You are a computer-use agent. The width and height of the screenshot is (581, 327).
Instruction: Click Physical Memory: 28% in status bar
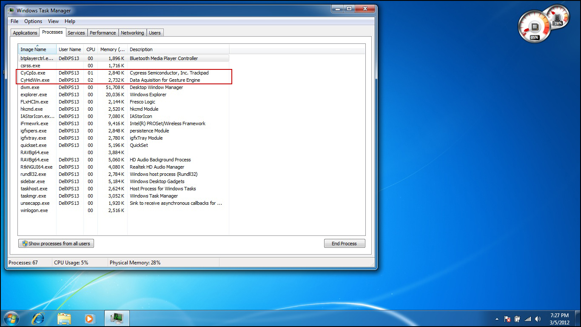pos(135,263)
